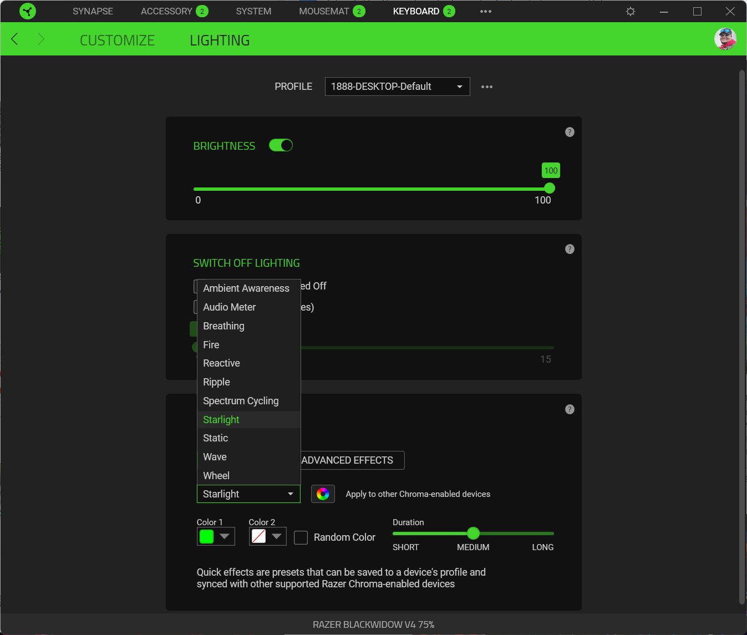Click the RAZER BLACKWIDOW V4 75% device label
747x635 pixels.
tap(373, 624)
